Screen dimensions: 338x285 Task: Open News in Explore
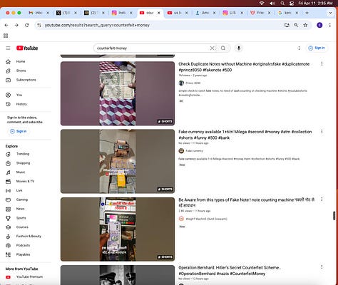coord(20,209)
